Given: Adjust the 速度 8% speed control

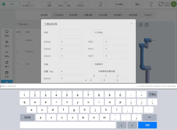Looking at the screenshot, I should point(100,4).
